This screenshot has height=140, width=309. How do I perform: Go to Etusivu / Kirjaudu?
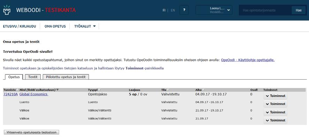[x=20, y=26]
